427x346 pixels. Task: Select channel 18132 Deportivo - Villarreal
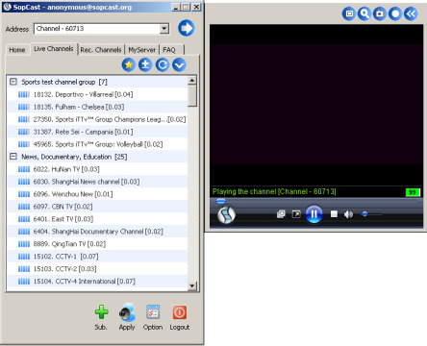coord(97,94)
